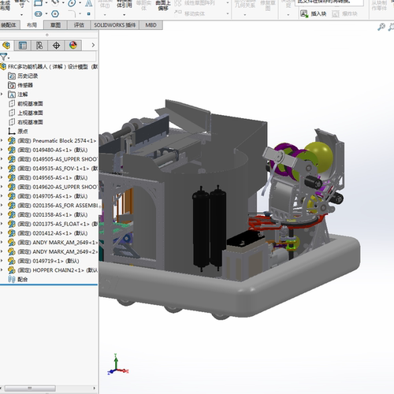Show more manager tabs with arrow

point(93,45)
